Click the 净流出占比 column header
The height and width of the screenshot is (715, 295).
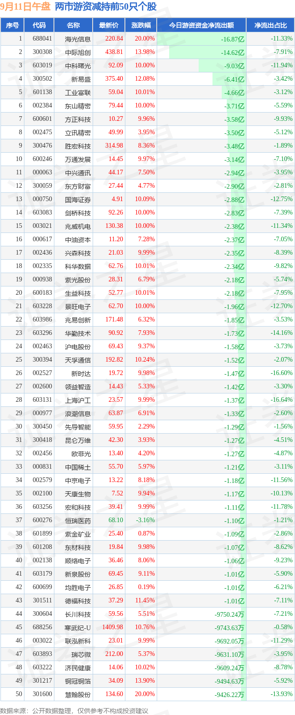click(x=270, y=25)
